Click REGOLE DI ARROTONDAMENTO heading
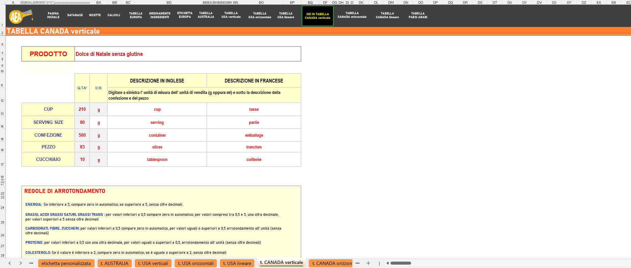The height and width of the screenshot is (268, 631). pos(65,191)
